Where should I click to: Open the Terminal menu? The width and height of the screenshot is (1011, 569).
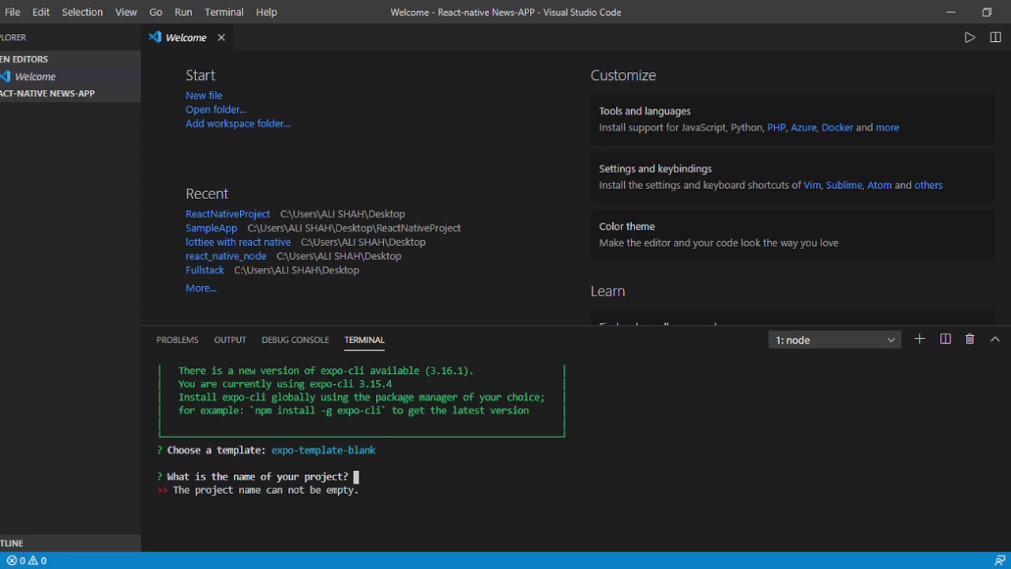tap(224, 12)
